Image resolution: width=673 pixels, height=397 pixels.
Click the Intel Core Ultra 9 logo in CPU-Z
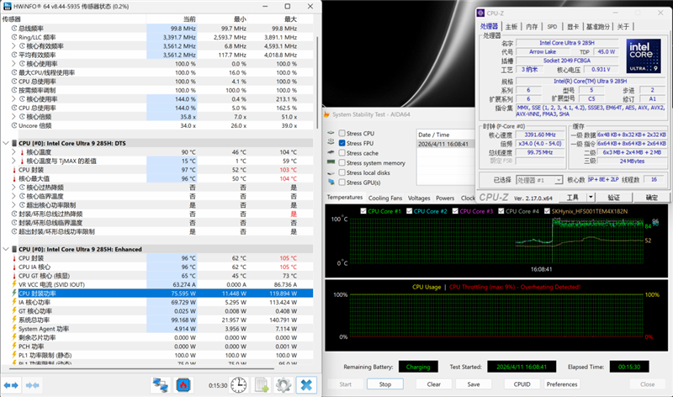pyautogui.click(x=644, y=56)
